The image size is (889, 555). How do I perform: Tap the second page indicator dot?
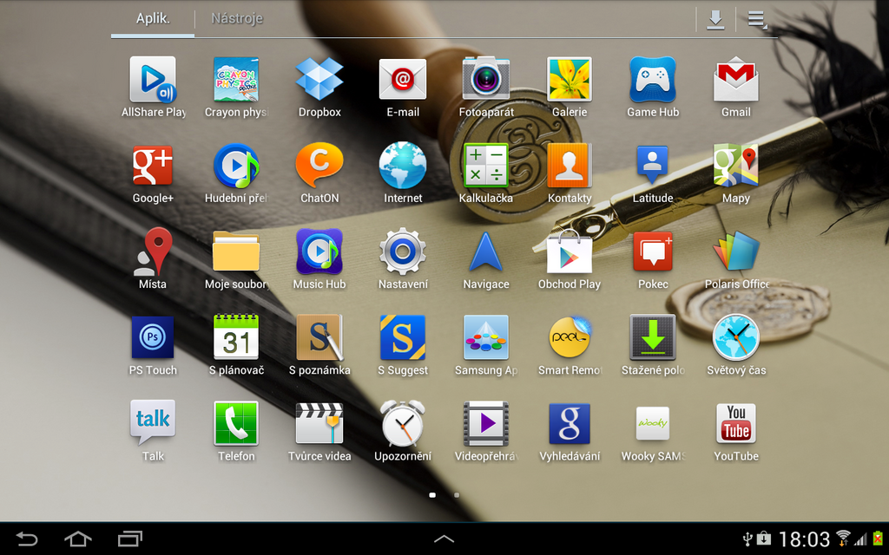(457, 495)
